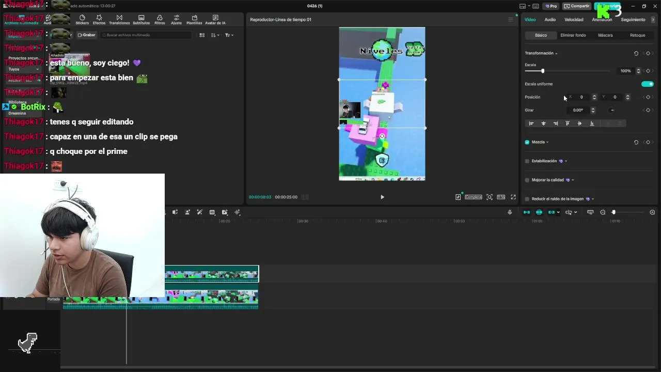Open the media filter dropdown
Screen dimensions: 661x372
[229, 35]
